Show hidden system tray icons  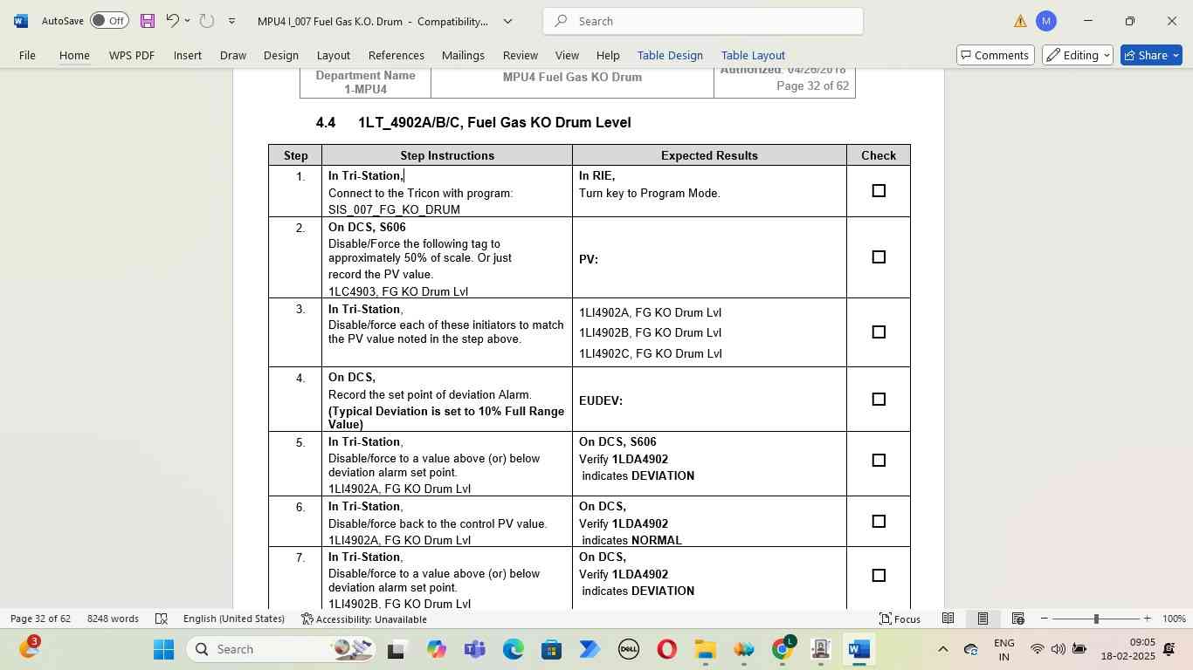tap(942, 649)
